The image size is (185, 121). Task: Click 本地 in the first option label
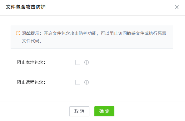tap(30, 62)
